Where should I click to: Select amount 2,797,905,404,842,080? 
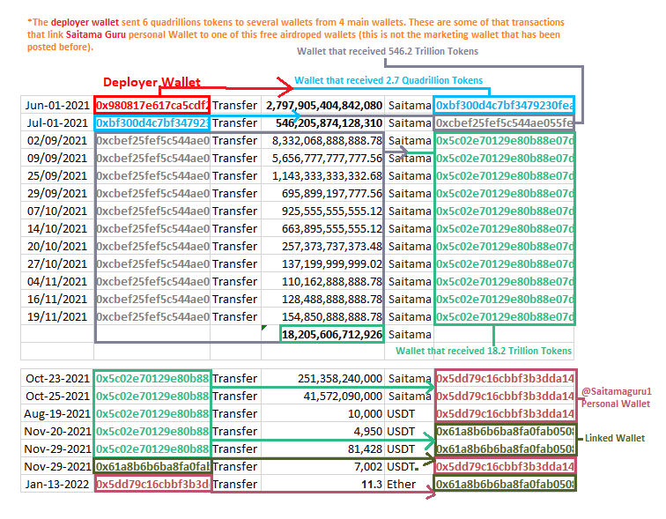point(323,106)
